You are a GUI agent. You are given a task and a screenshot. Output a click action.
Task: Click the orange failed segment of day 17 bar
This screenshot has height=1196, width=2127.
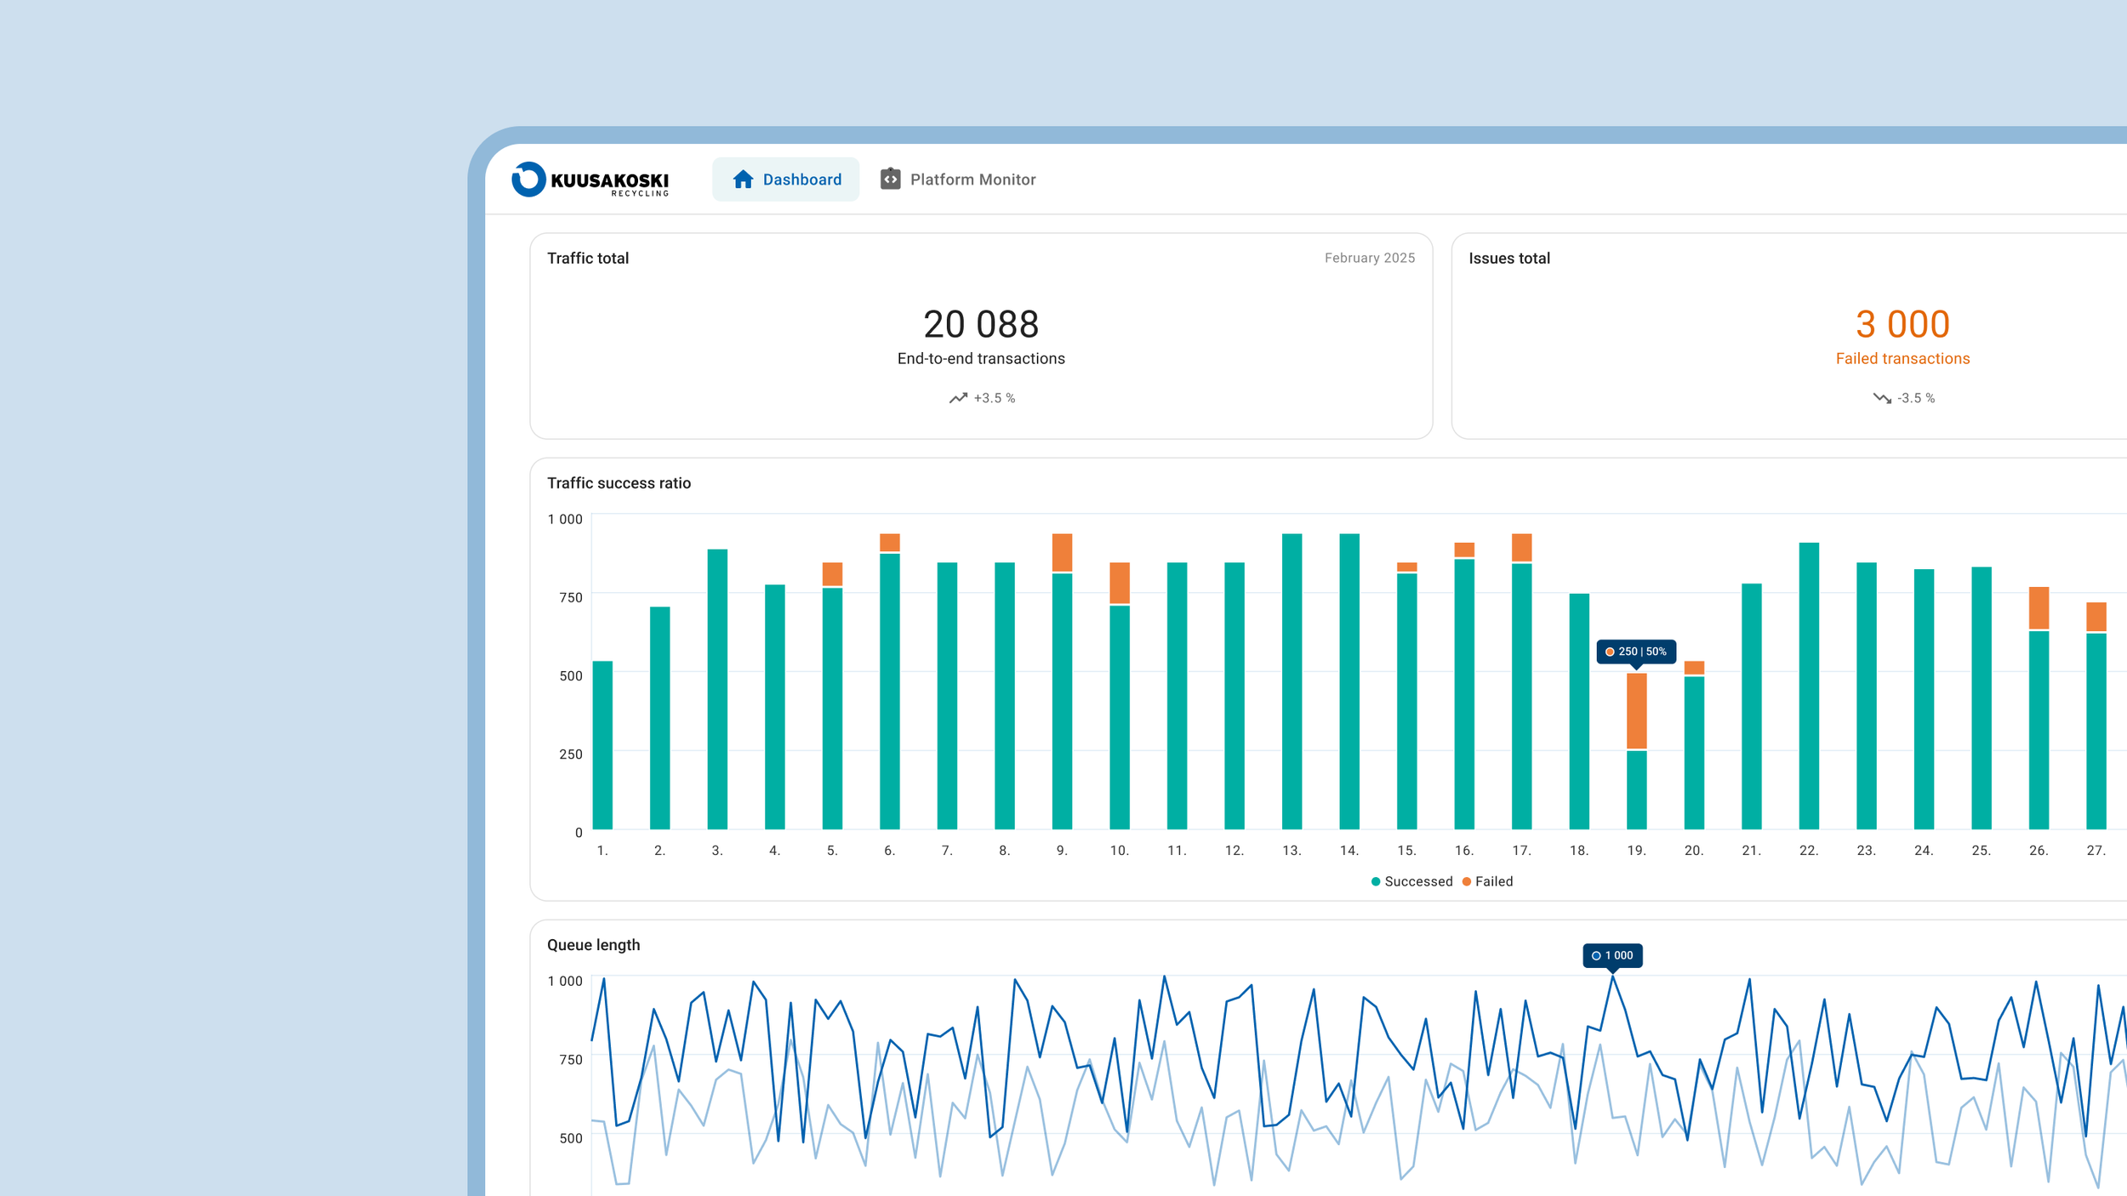click(x=1521, y=547)
